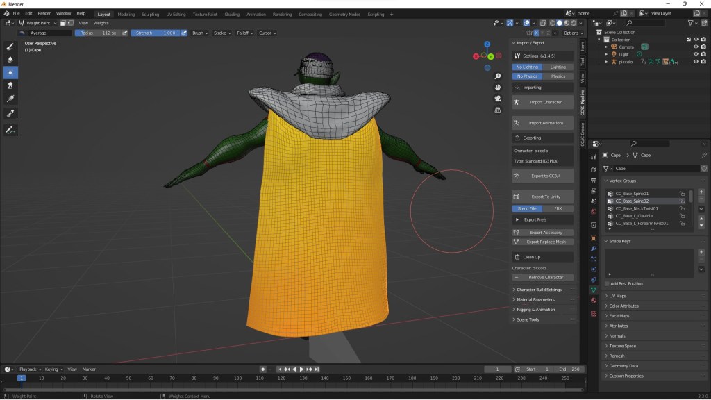
Task: Open the Cursor dropdown
Action: coord(267,33)
